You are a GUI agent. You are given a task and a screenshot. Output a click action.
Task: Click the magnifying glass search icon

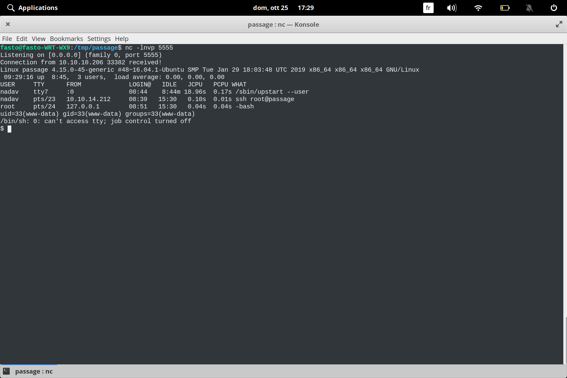tap(11, 8)
